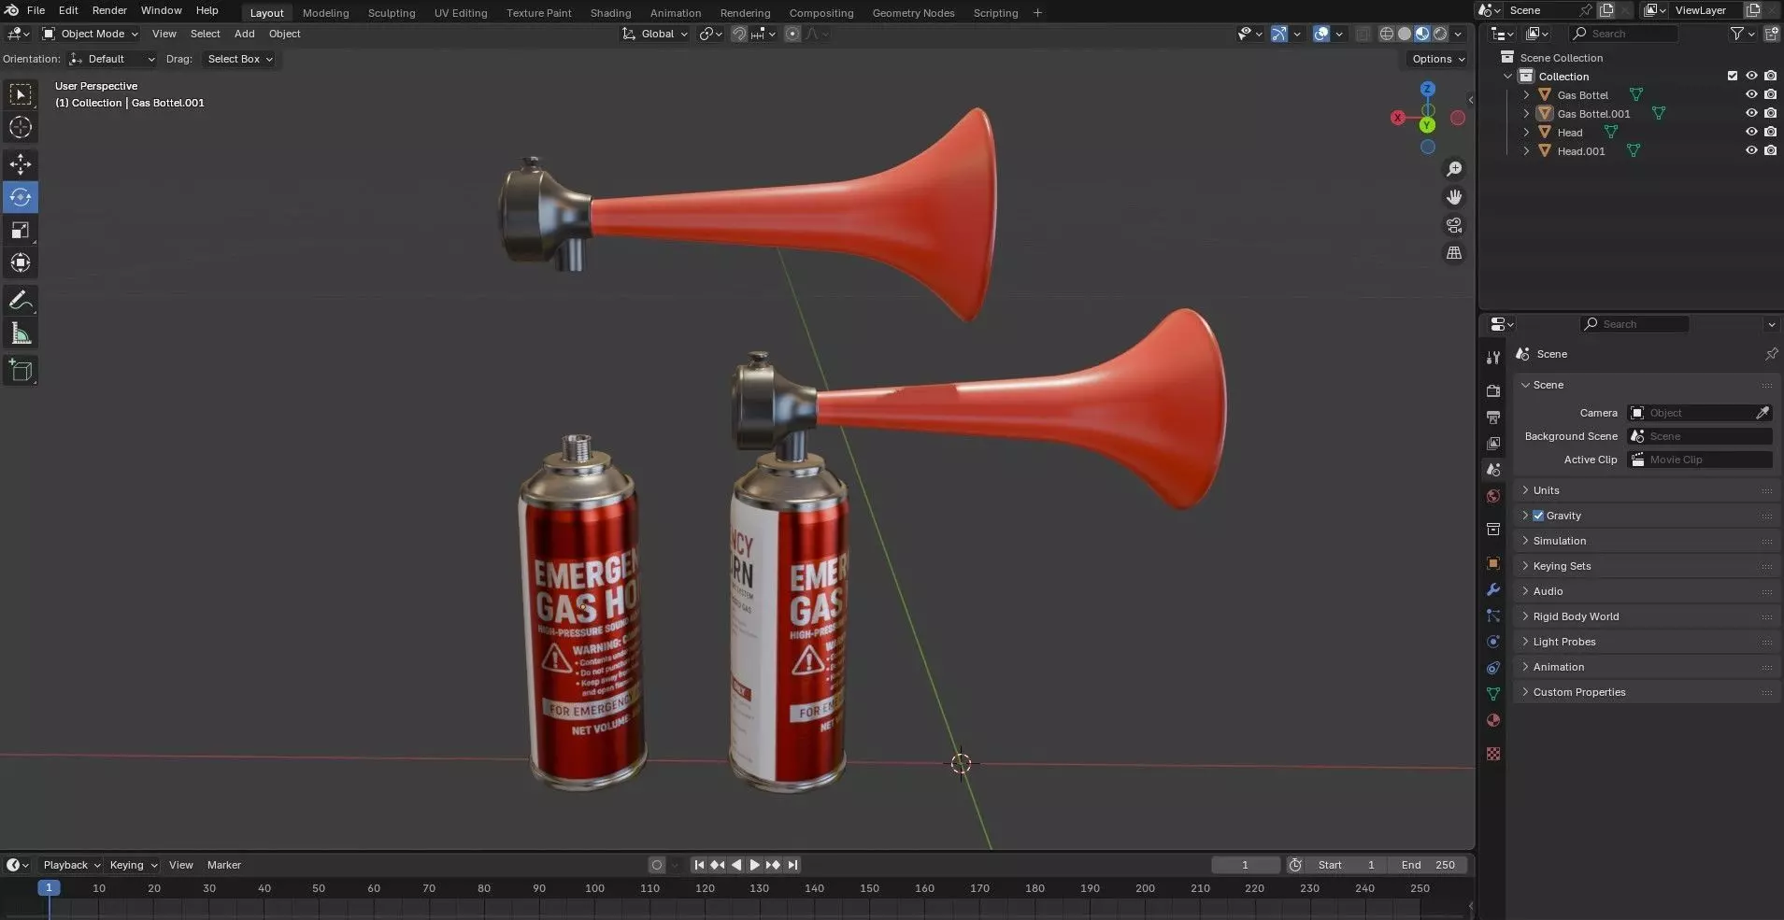
Task: Activate the Rotate tool
Action: tap(21, 197)
